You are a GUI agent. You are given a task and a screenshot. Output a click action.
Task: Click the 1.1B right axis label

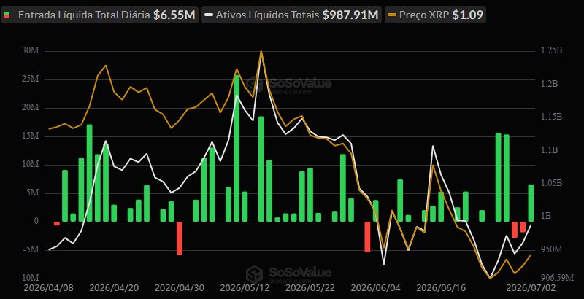(x=550, y=150)
